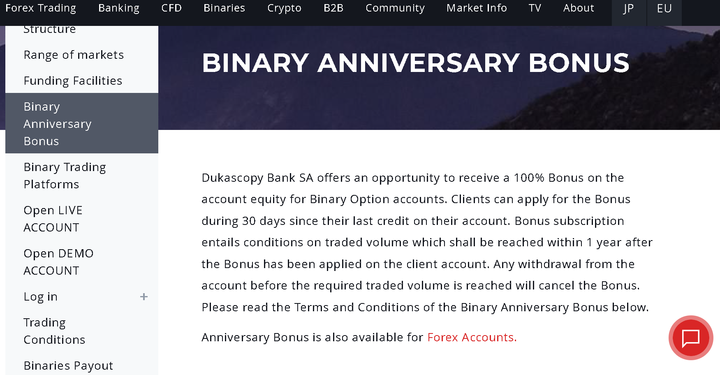Open the Community menu
The image size is (720, 375).
point(395,8)
